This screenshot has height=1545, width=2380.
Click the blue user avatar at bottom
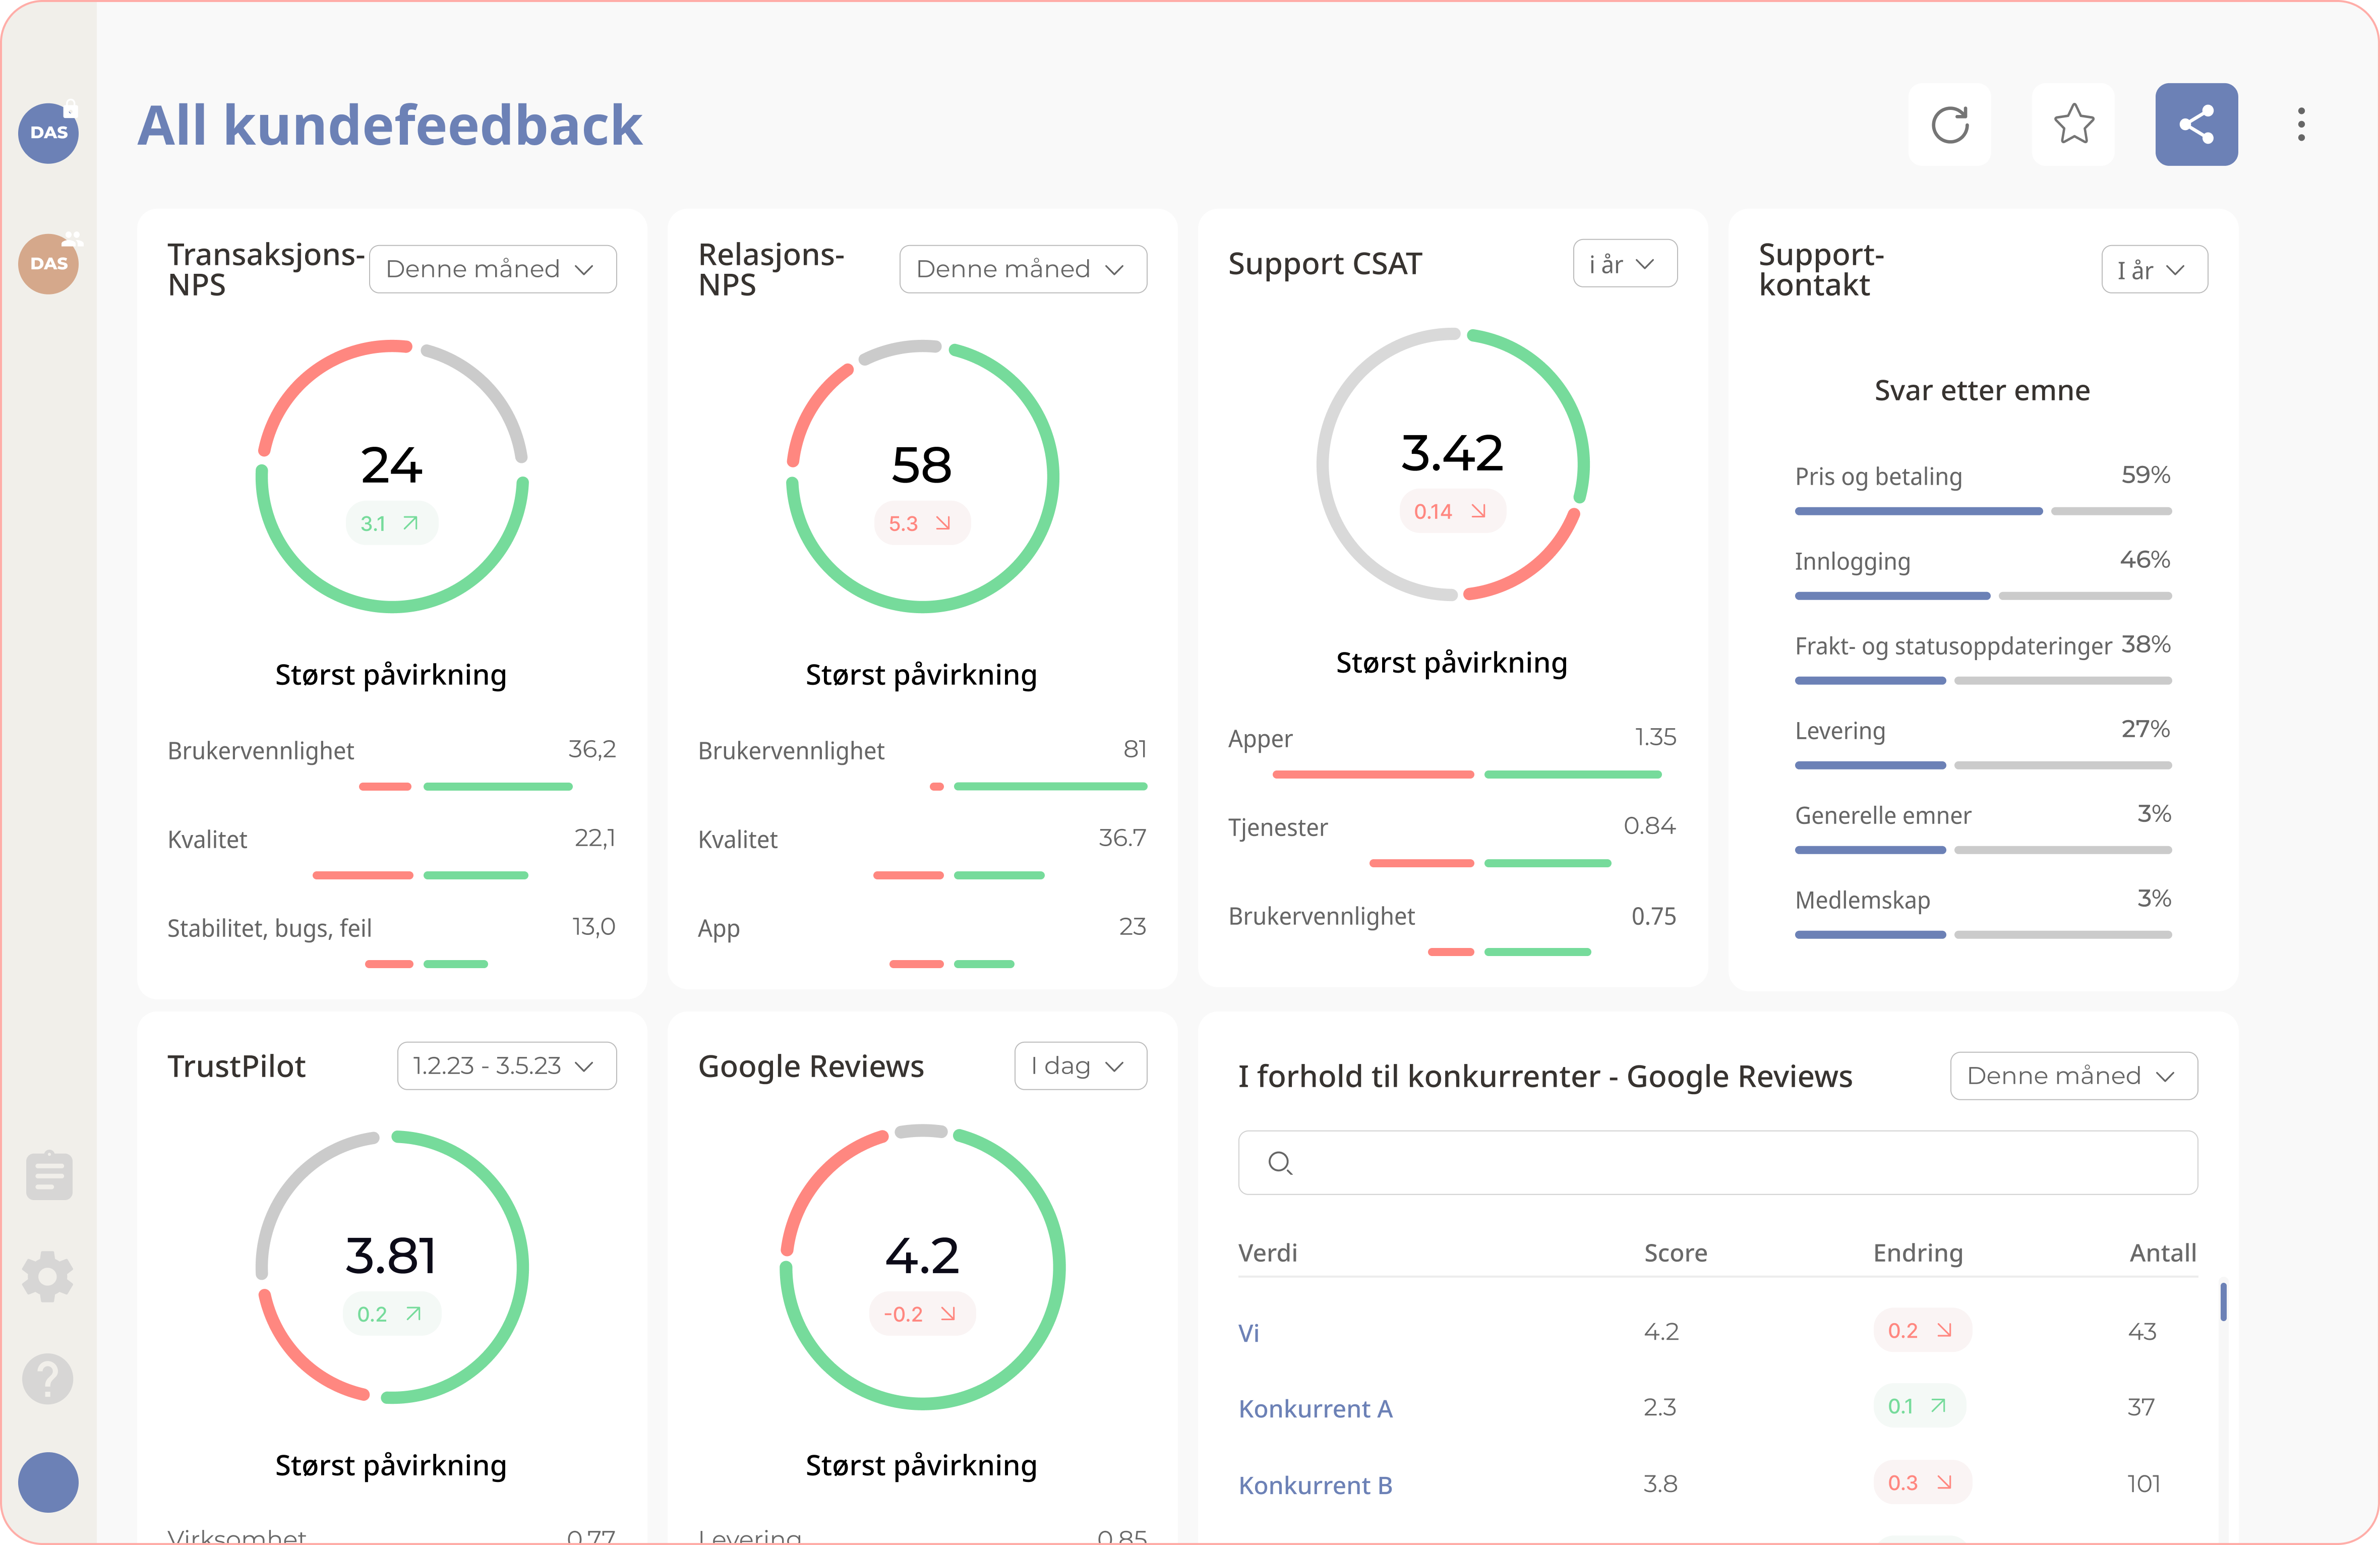[49, 1482]
